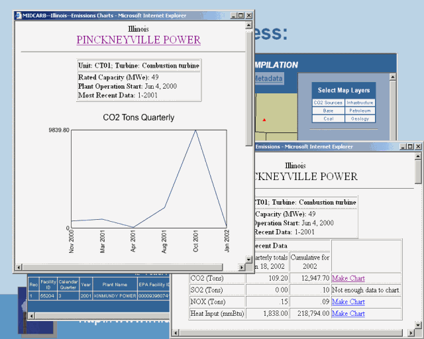The width and height of the screenshot is (424, 339).
Task: Click the Internet Explorer icon in the Emissions Charts title bar
Action: pyautogui.click(x=19, y=16)
